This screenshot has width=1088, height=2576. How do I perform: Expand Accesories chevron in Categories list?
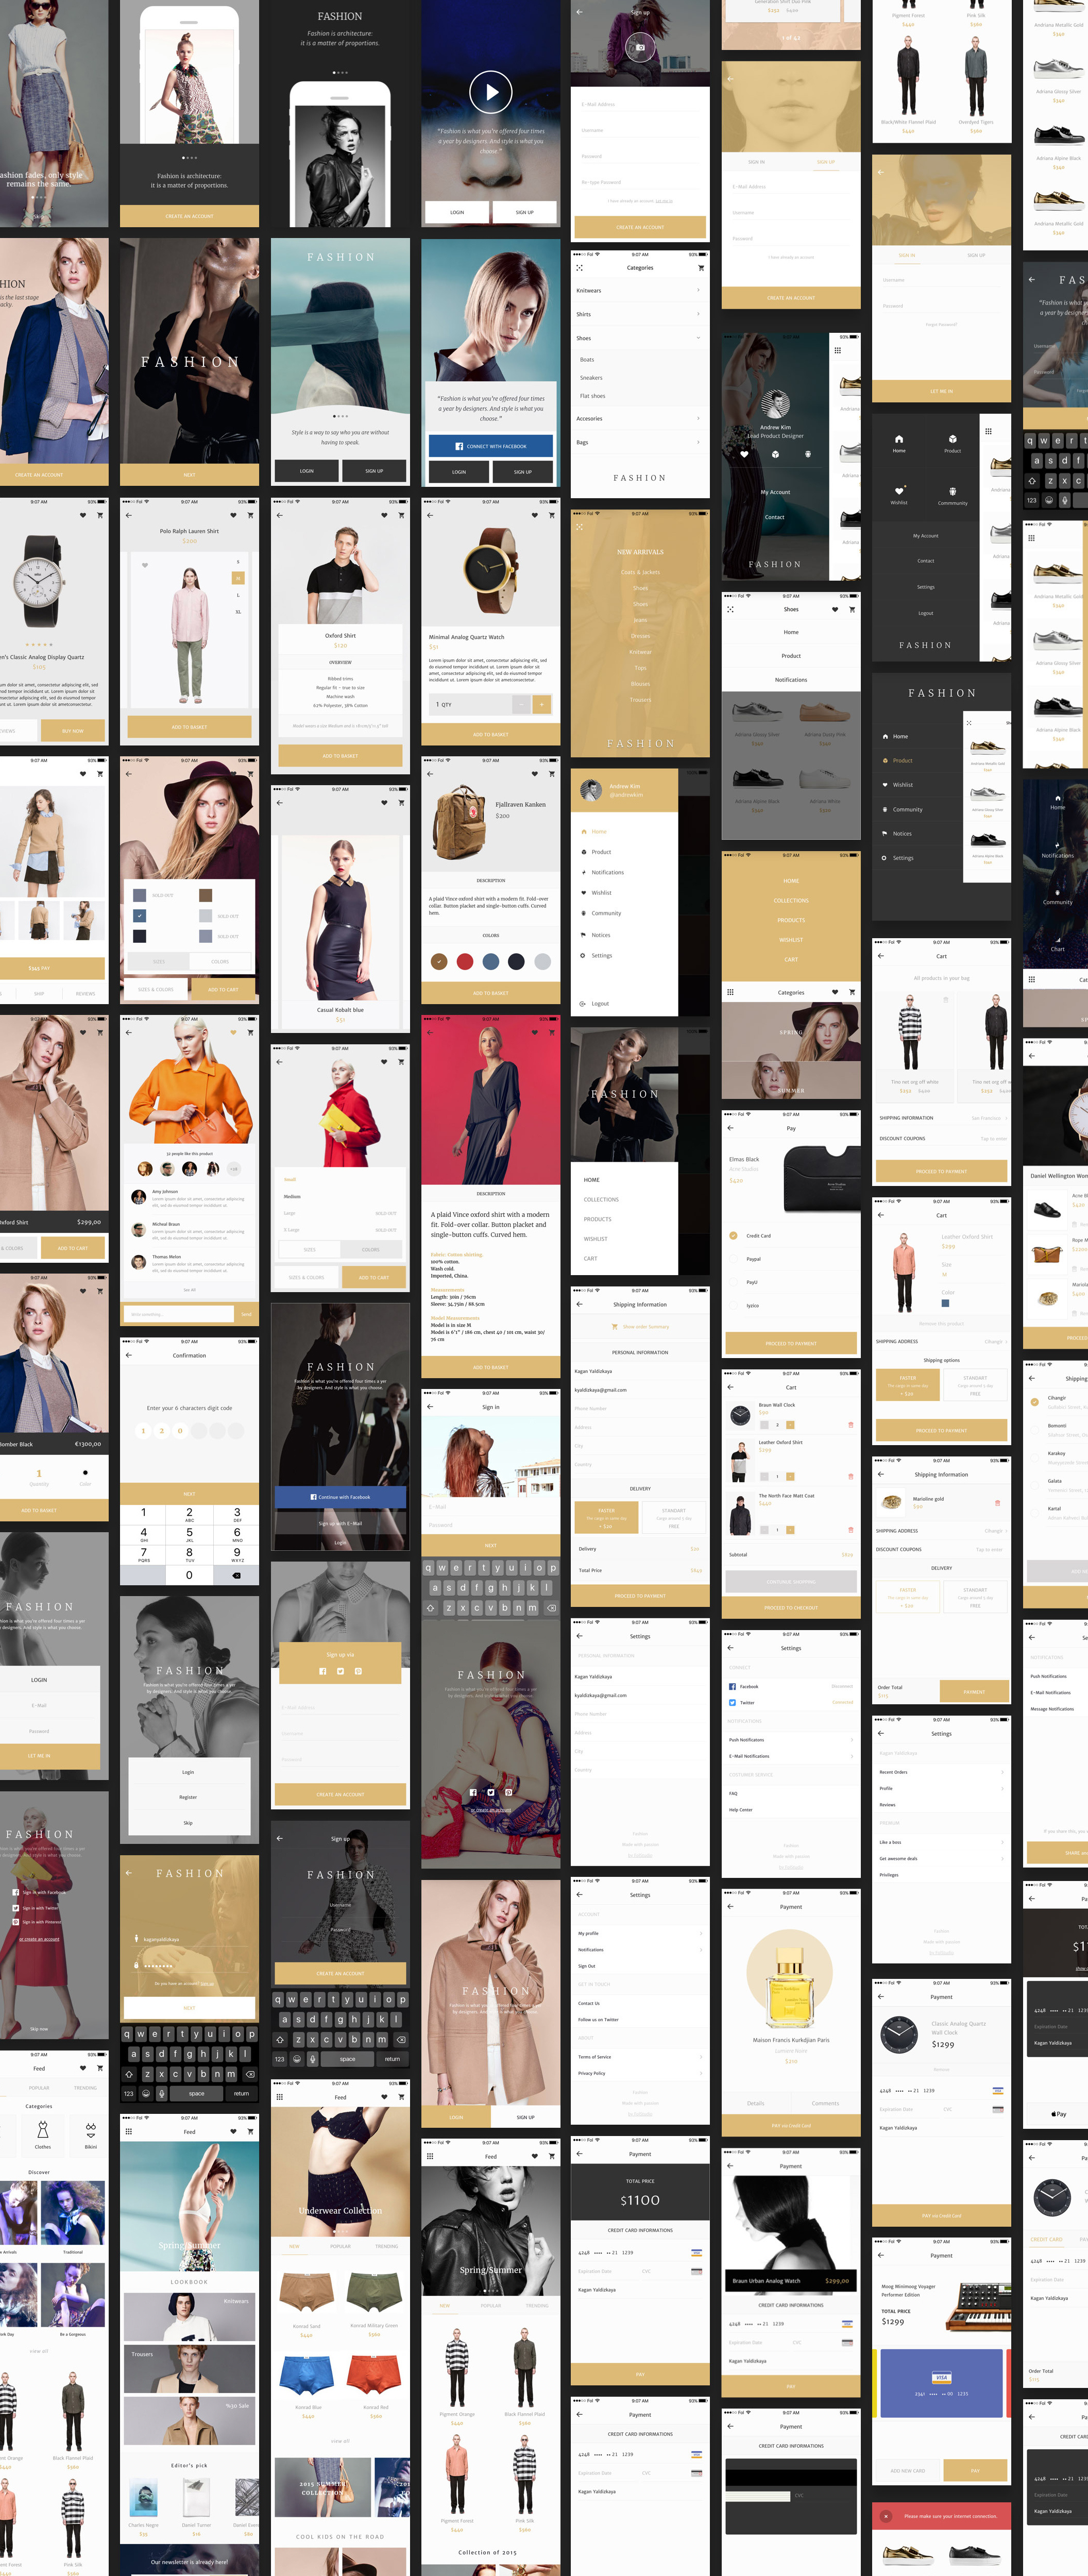pos(698,418)
